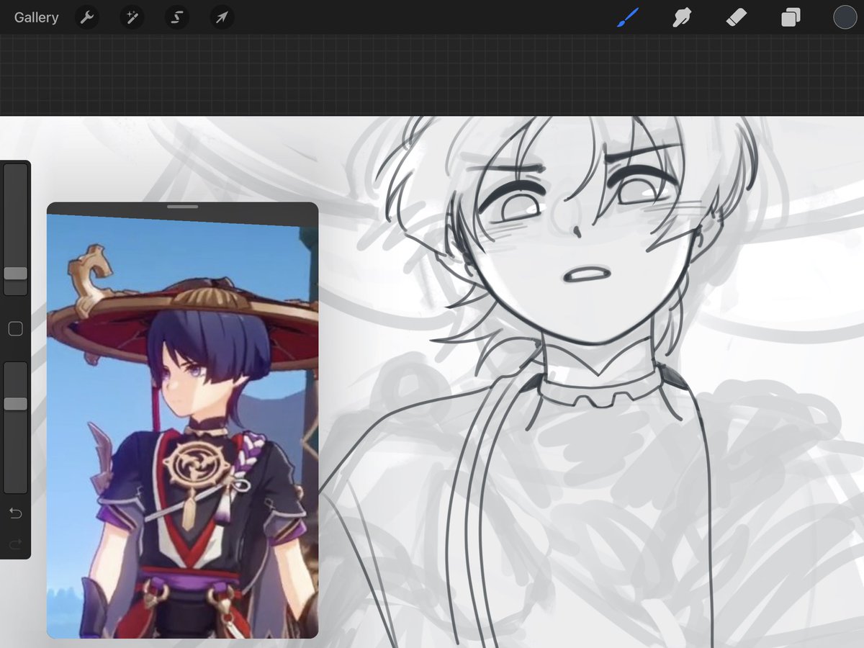
Task: Open the Actions wrench menu
Action: click(x=87, y=17)
